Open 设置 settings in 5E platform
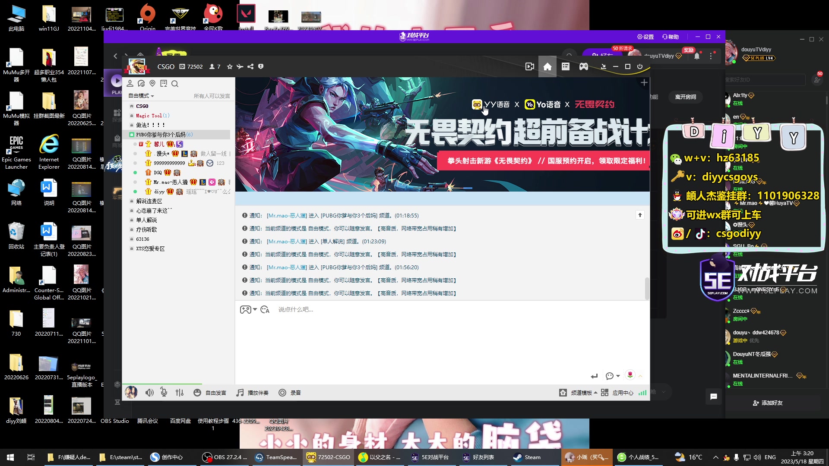829x466 pixels. (x=645, y=37)
